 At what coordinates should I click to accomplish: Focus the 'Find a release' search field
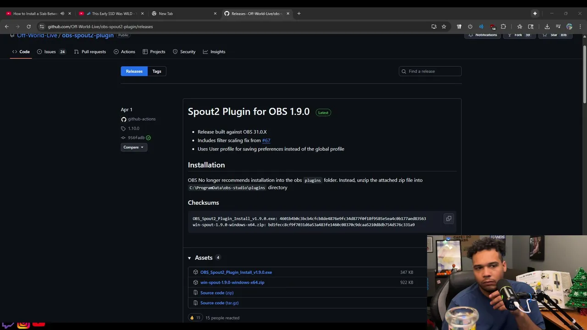pyautogui.click(x=430, y=71)
